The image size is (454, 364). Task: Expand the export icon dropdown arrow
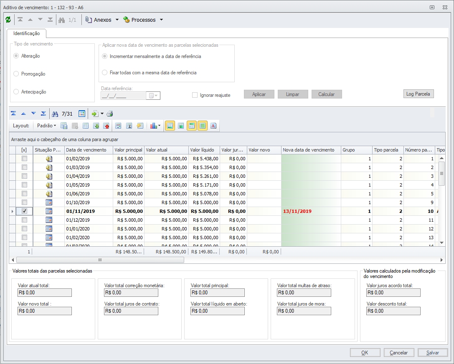click(x=102, y=114)
